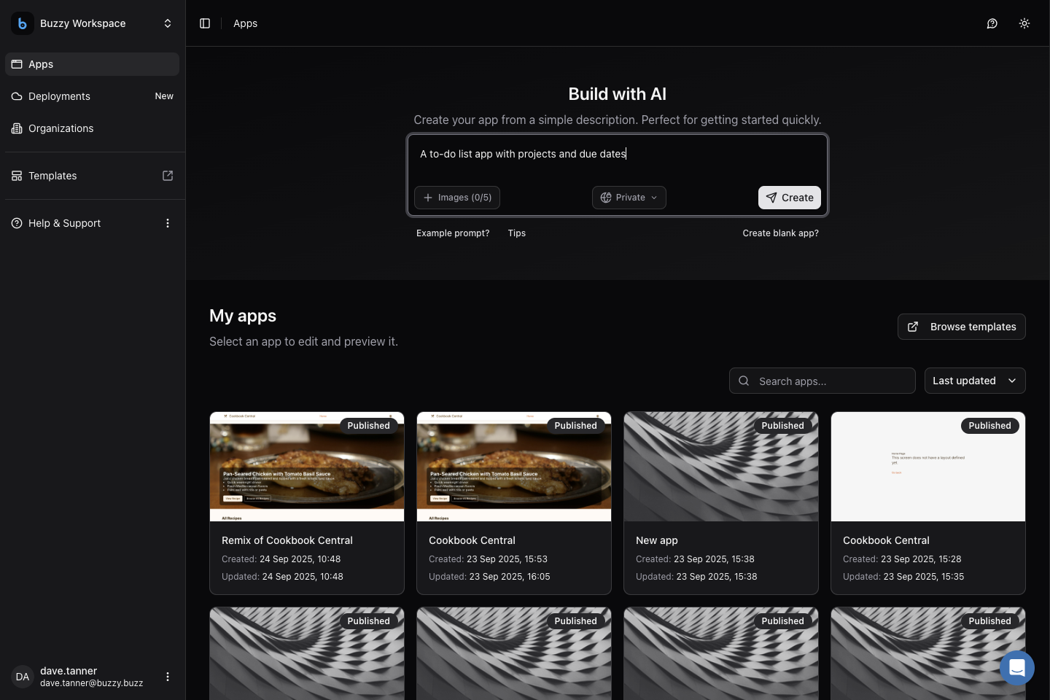Focus the Search apps field

coord(831,381)
